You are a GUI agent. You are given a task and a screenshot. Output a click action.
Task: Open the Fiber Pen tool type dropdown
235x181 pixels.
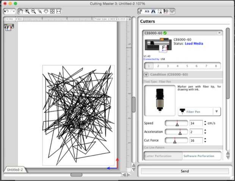point(199,111)
